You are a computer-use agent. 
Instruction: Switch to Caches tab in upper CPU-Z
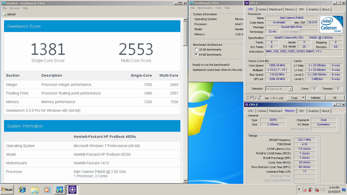tap(262, 9)
